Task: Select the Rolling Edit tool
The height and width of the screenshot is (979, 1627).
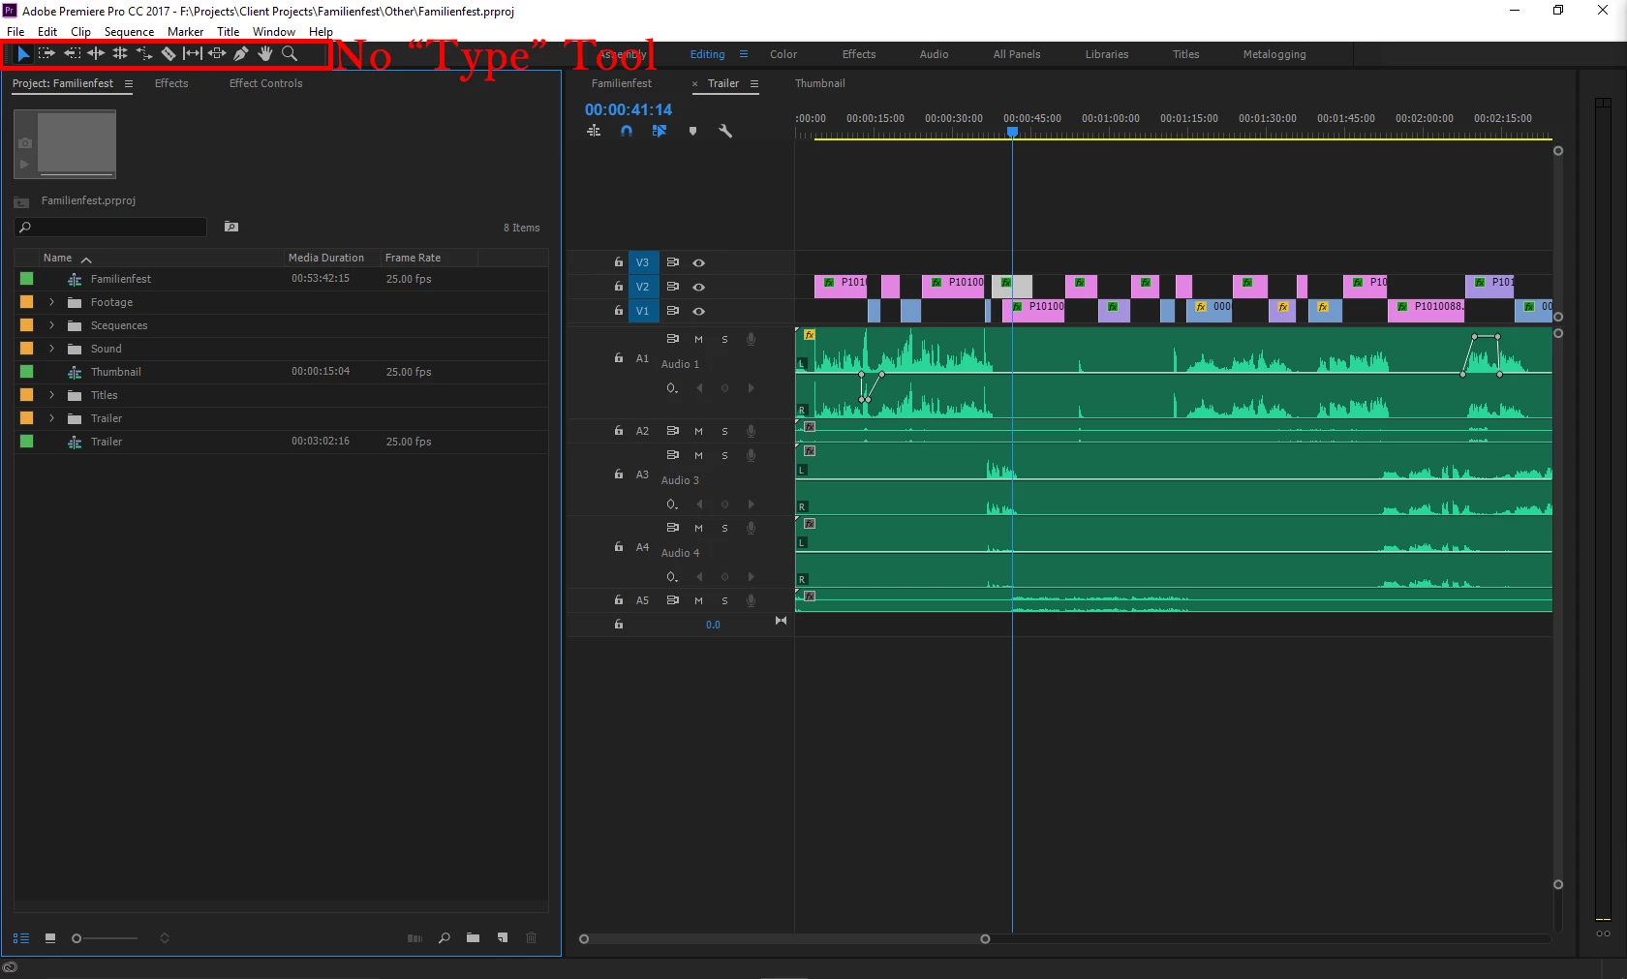Action: coord(120,54)
